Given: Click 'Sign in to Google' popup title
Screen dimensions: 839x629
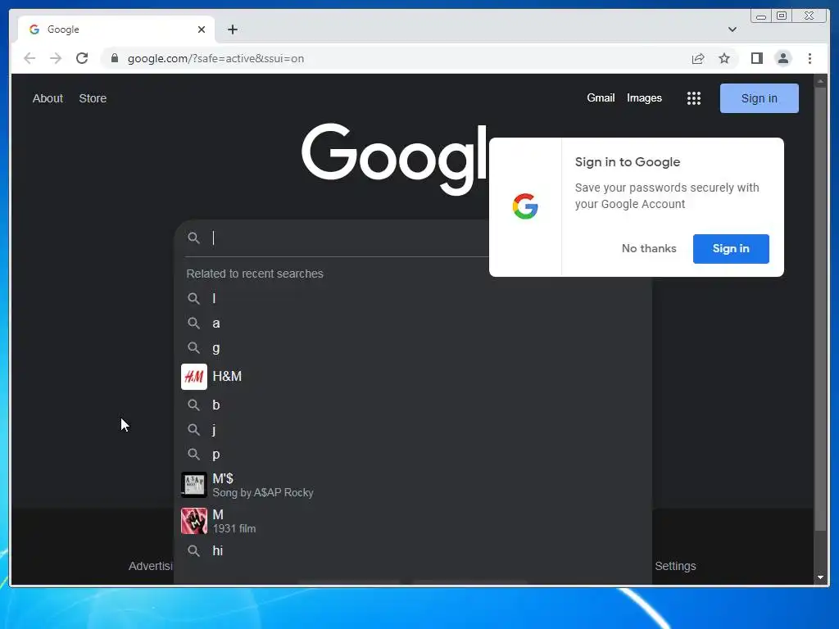Looking at the screenshot, I should tap(627, 161).
